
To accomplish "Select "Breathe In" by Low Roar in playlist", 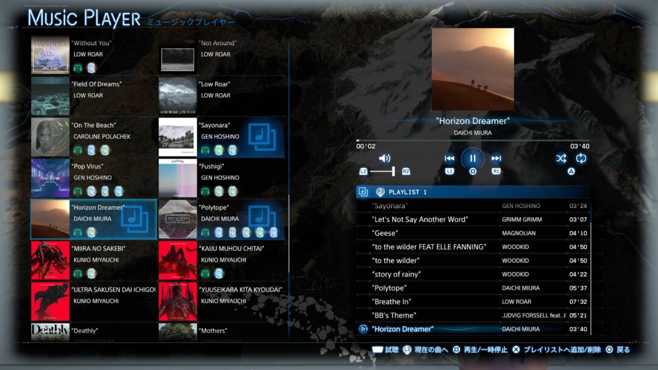I will [473, 302].
